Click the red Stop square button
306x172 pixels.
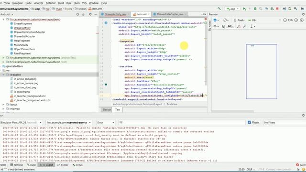tap(277, 9)
